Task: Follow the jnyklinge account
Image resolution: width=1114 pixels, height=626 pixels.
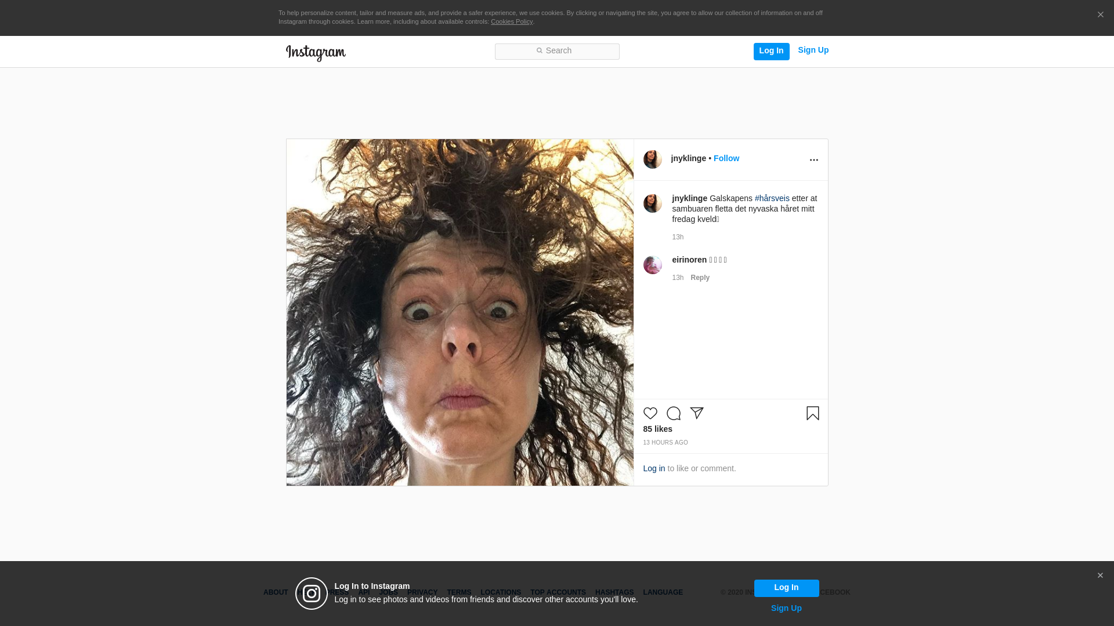Action: [x=726, y=158]
